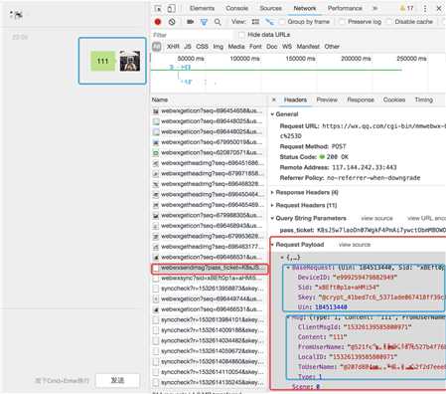Select webwxgeticon?seq=696454658 request row
Viewport: 446px width, 394px height.
point(209,110)
